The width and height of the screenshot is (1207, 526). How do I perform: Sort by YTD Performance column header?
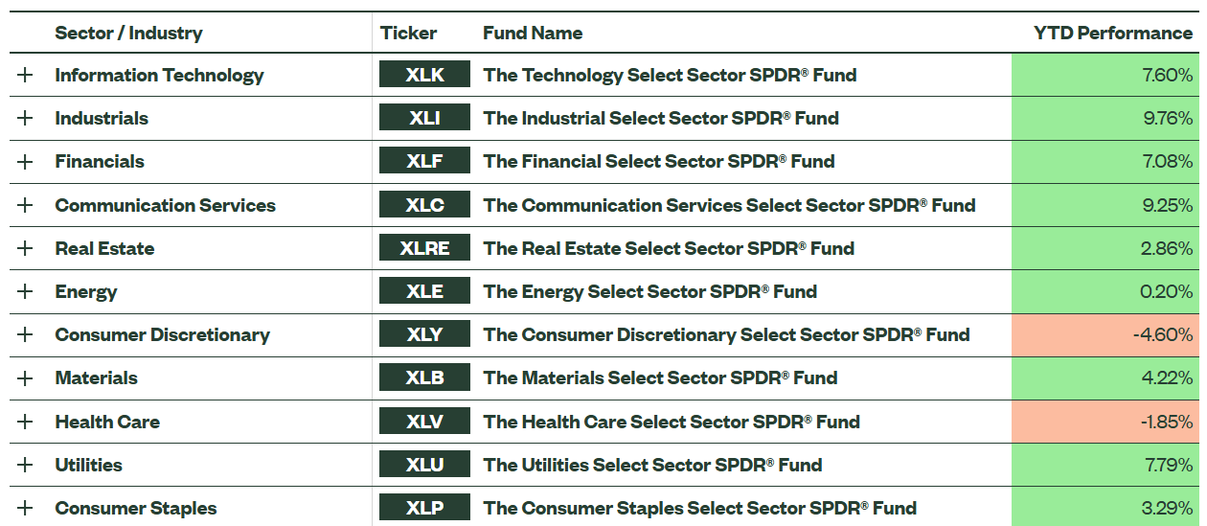click(1112, 33)
